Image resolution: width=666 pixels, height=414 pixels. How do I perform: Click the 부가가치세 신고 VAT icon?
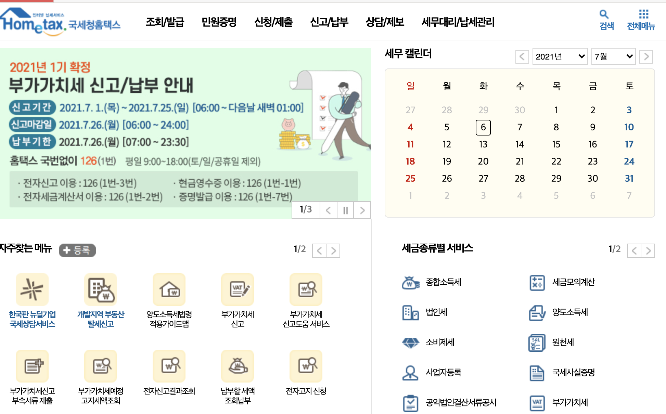pos(238,289)
